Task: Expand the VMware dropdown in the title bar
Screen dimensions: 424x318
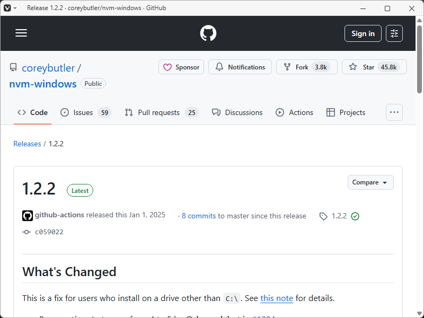Action: coord(14,8)
